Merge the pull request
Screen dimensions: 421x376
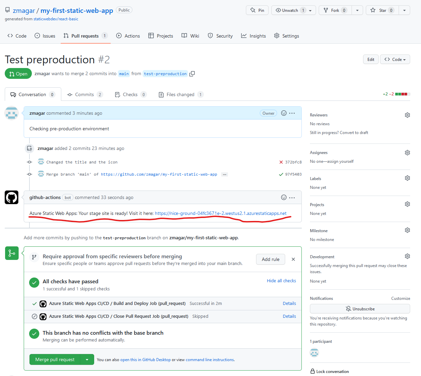[54, 359]
